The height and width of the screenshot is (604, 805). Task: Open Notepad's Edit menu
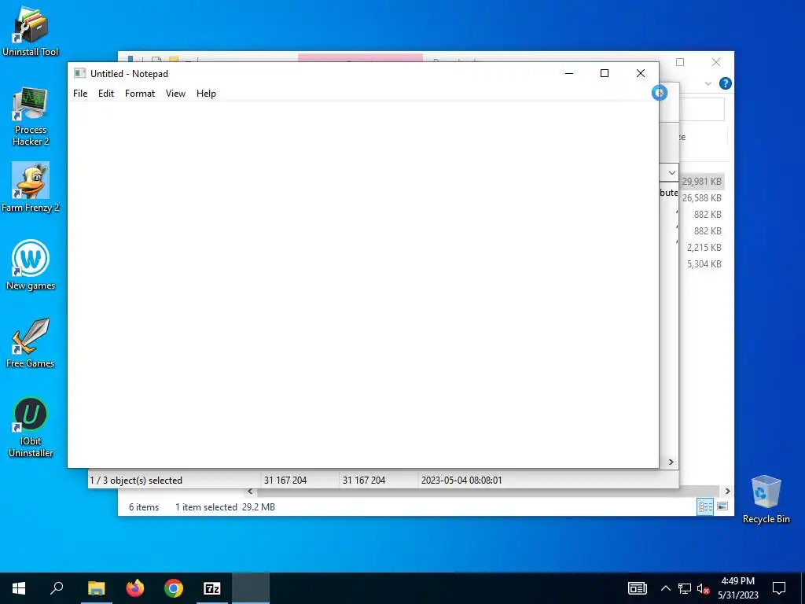point(106,94)
